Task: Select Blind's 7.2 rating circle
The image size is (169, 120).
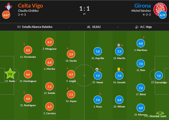Action: [141, 88]
